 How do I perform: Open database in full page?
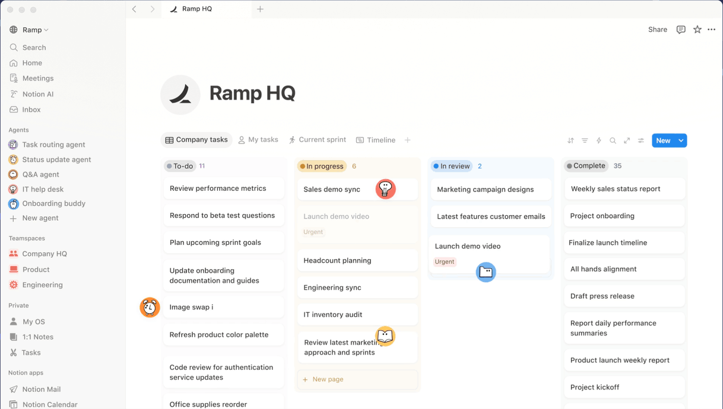click(627, 140)
